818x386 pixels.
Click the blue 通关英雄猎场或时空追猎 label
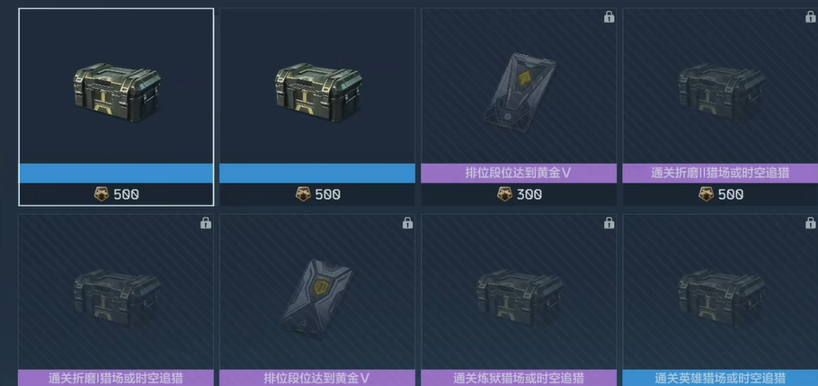click(x=720, y=378)
